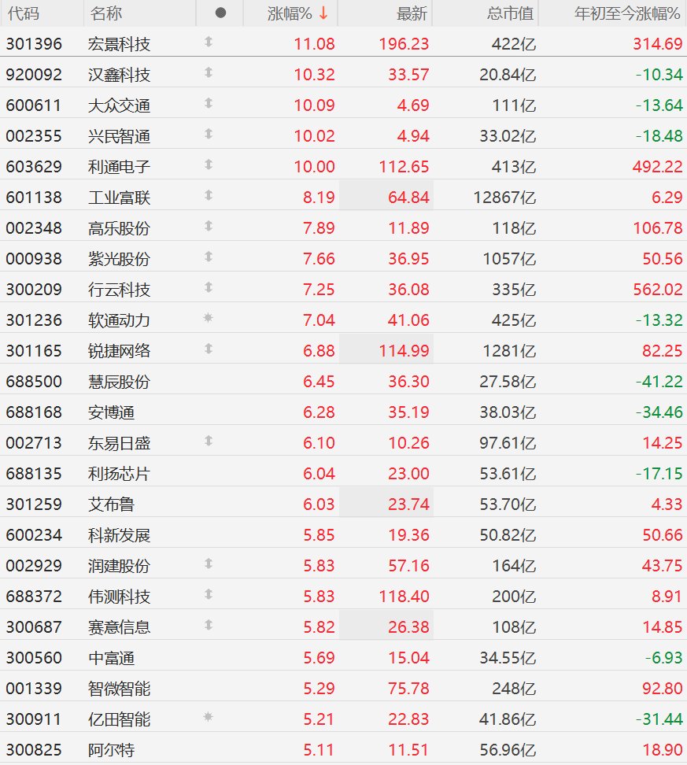Sort by the 年初至今涨幅% column header

click(x=627, y=13)
